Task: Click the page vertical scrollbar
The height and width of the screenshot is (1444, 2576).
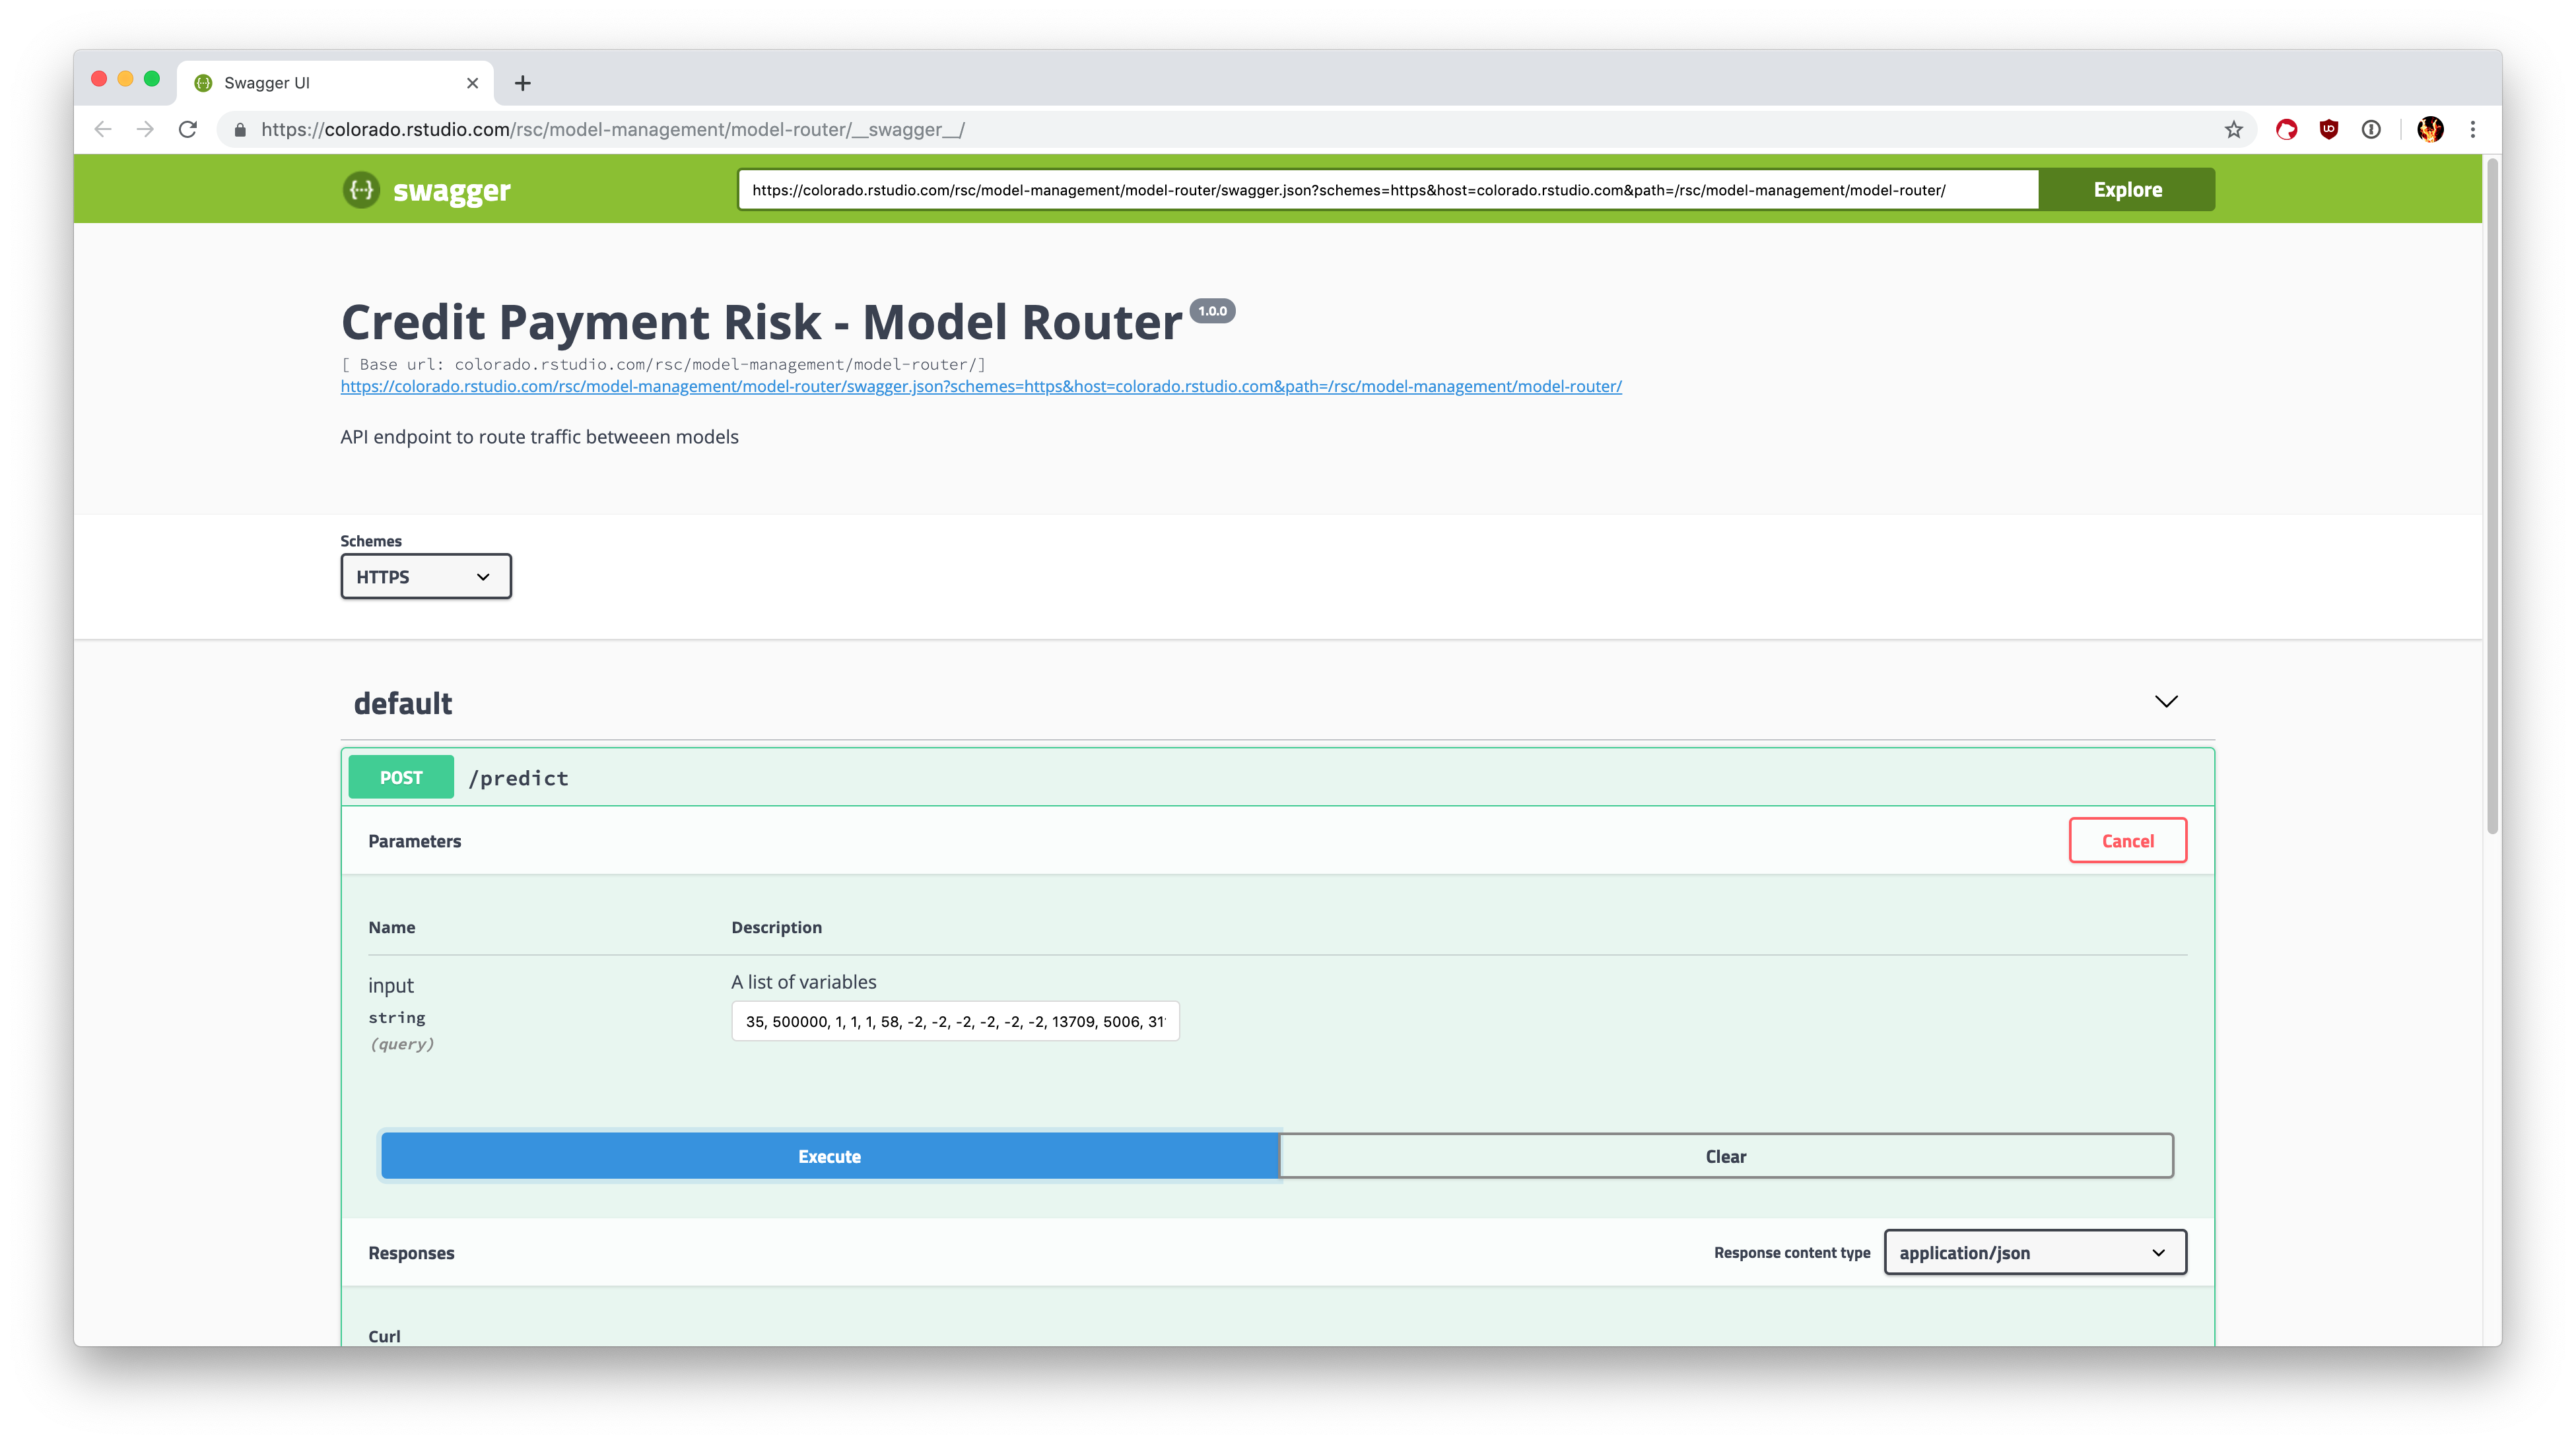Action: 2492,495
